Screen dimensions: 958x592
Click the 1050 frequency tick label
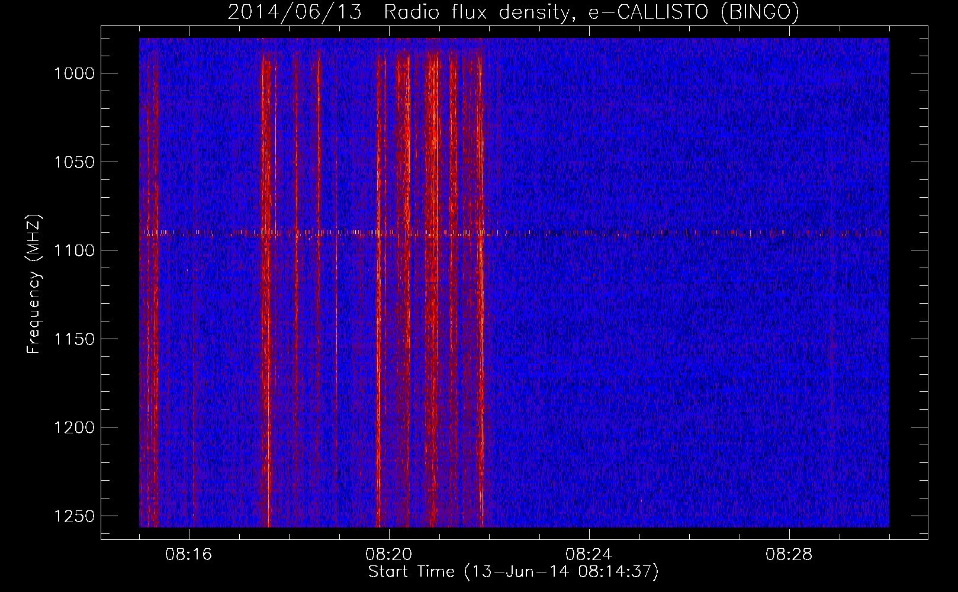tap(74, 162)
